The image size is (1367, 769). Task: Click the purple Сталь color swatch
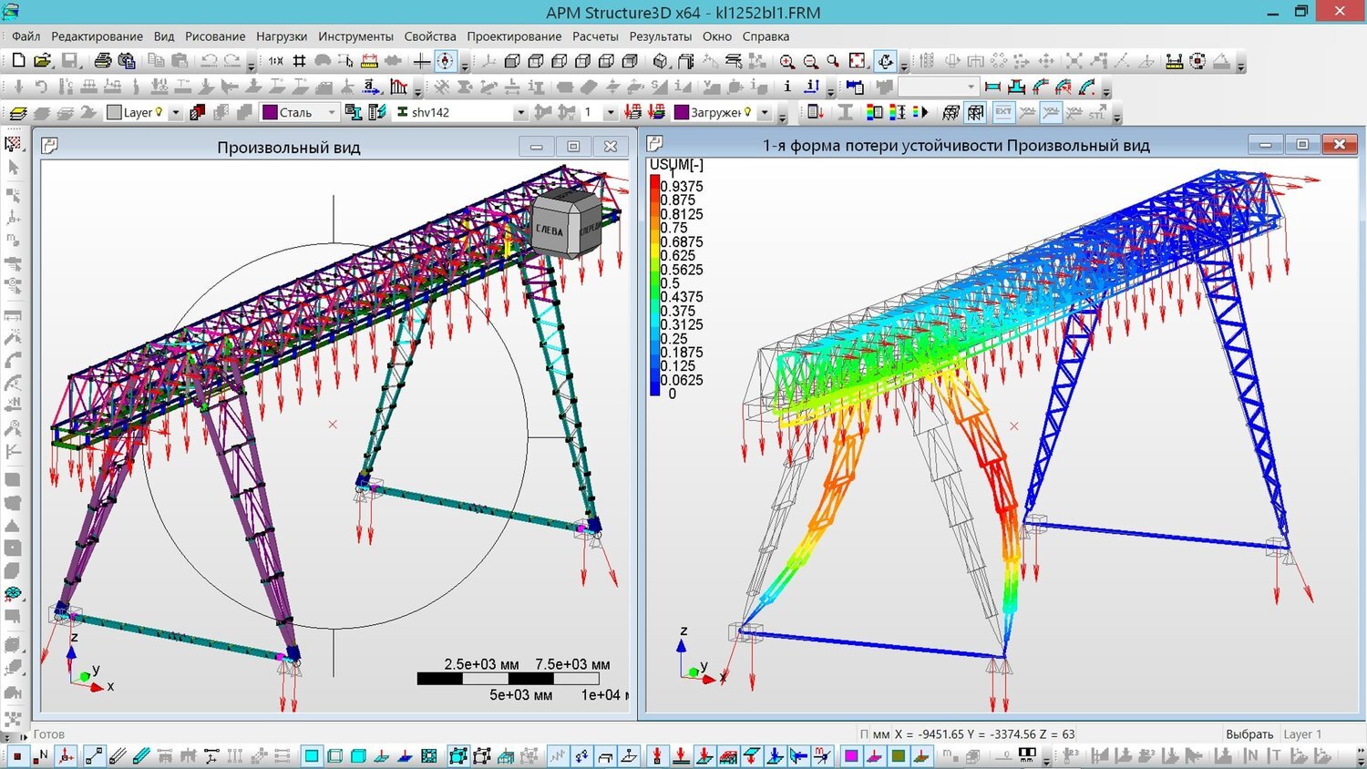(270, 113)
